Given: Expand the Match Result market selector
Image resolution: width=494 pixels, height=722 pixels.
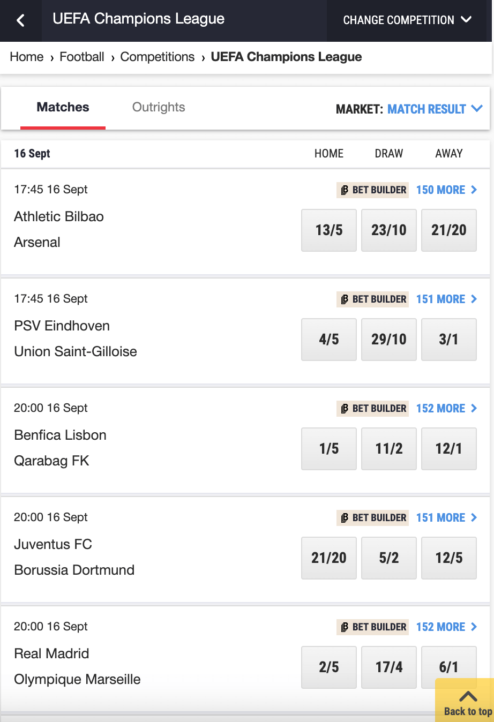Looking at the screenshot, I should click(x=435, y=109).
